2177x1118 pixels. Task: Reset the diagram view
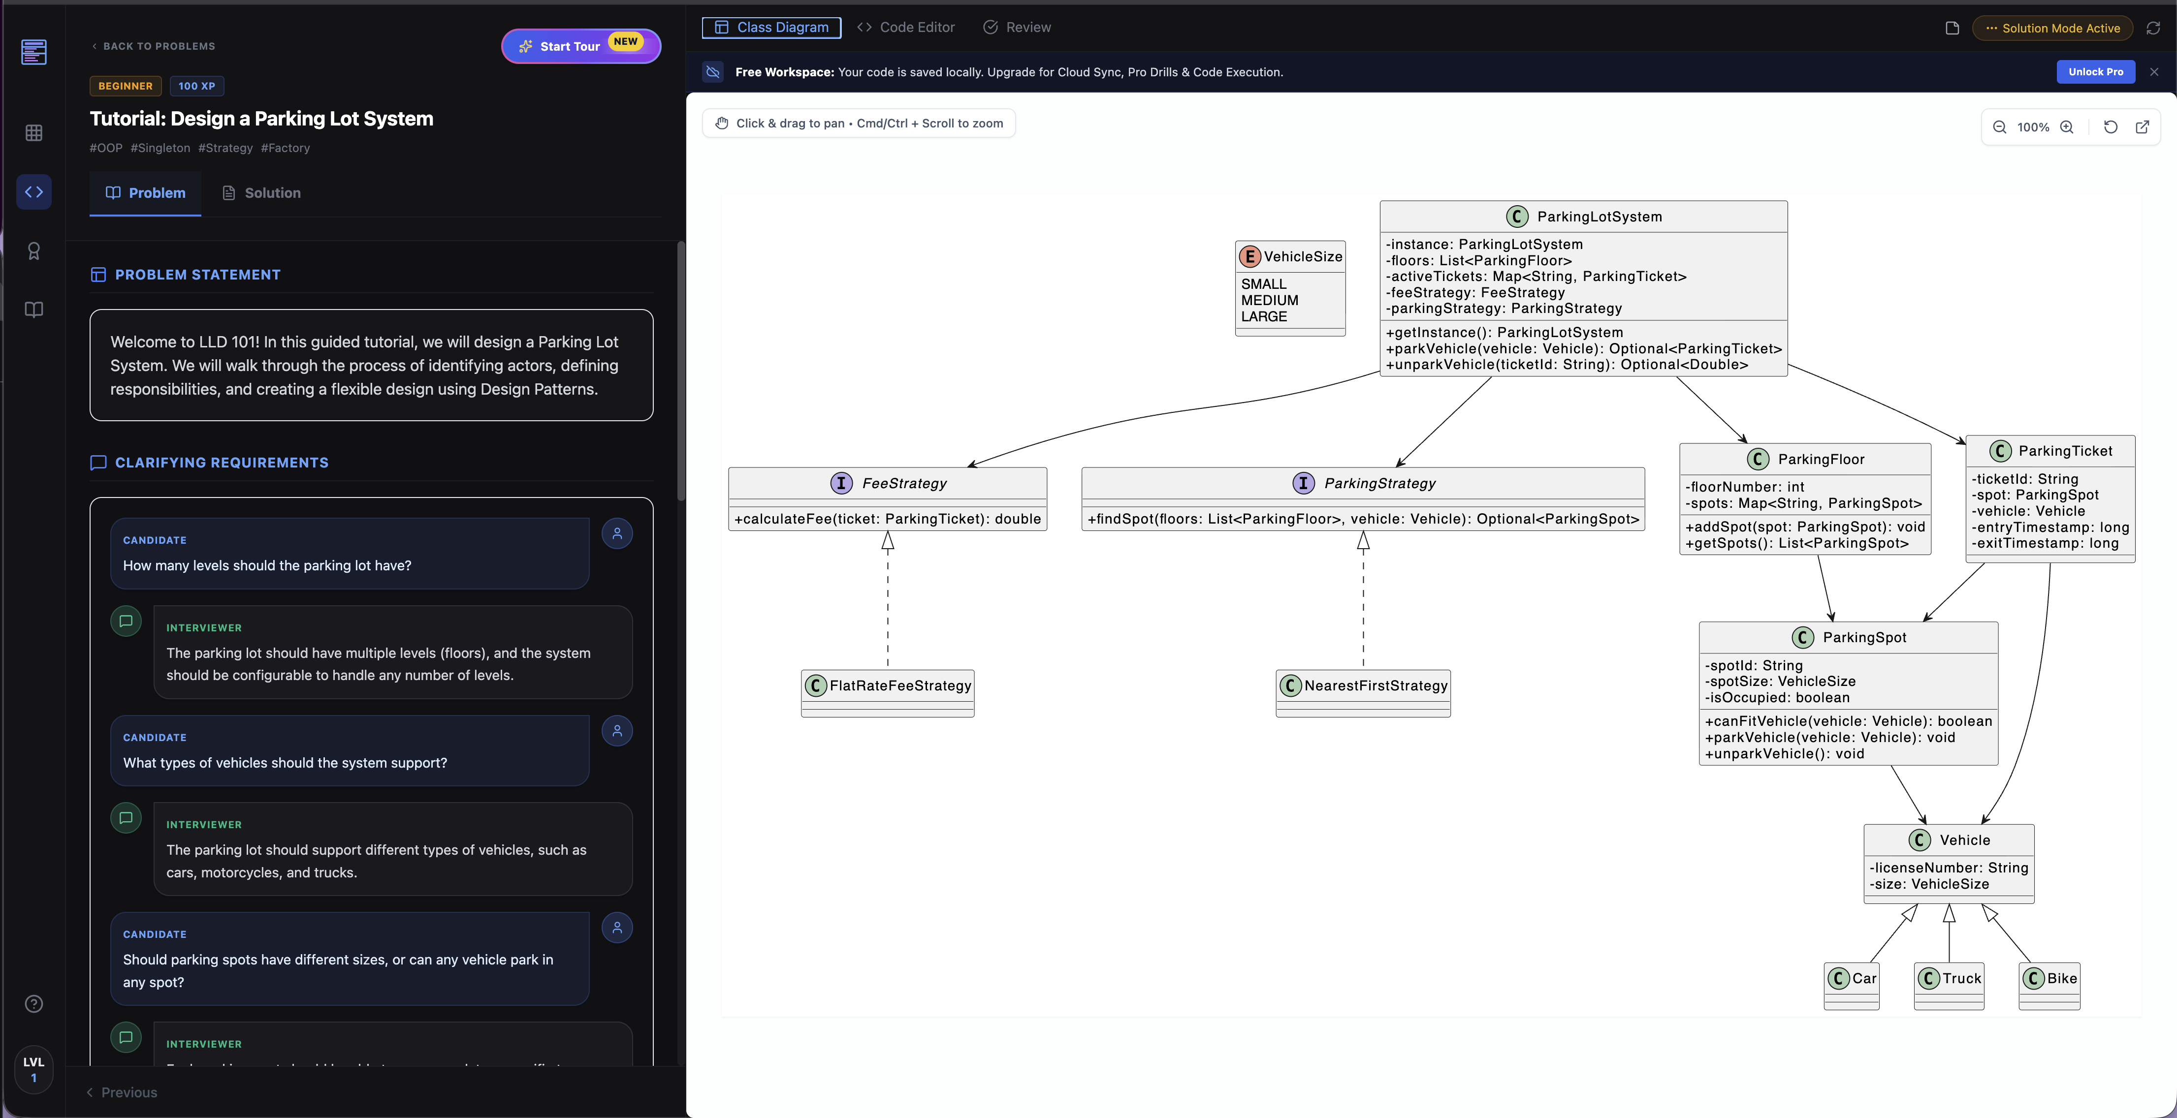tap(2110, 126)
